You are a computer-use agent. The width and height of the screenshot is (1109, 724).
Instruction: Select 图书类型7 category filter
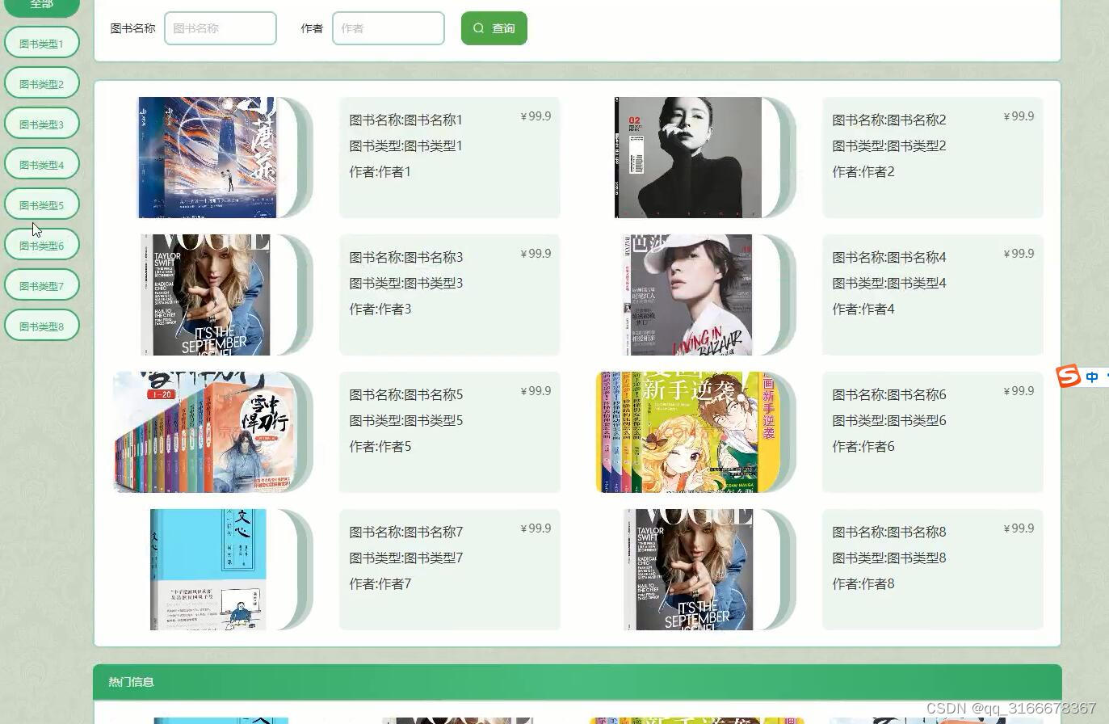click(41, 284)
